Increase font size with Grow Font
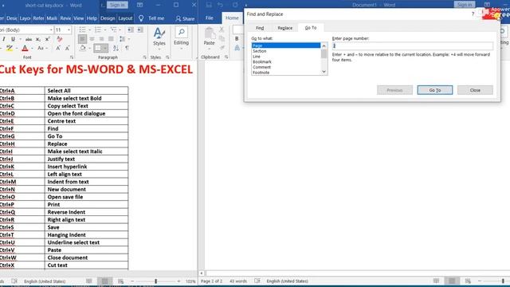 [58, 48]
